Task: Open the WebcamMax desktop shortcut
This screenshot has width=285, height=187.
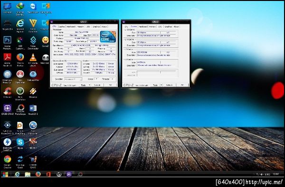Action: pos(33,76)
